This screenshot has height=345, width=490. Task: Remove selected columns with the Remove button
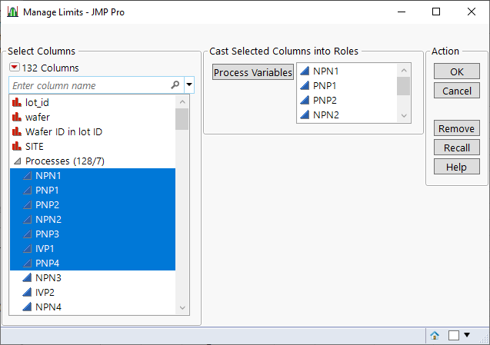457,128
